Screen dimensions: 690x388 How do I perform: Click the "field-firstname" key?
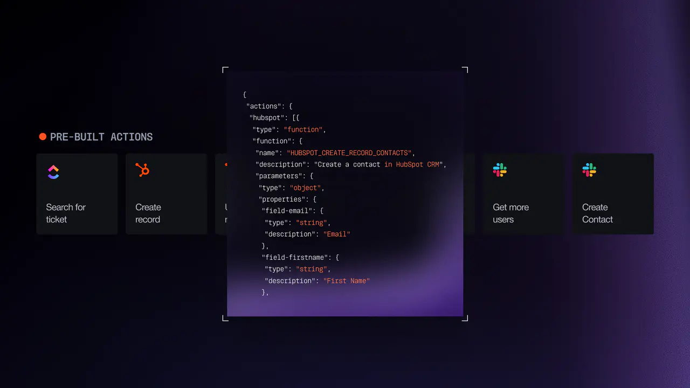[294, 258]
